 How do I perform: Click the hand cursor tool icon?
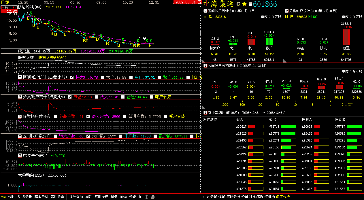tap(140, 197)
